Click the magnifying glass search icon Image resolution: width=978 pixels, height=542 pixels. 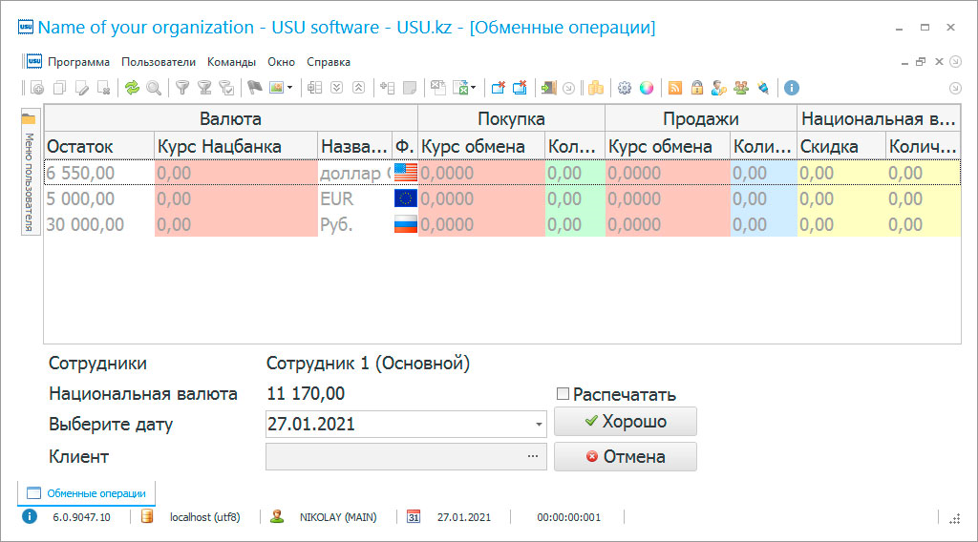coord(153,88)
